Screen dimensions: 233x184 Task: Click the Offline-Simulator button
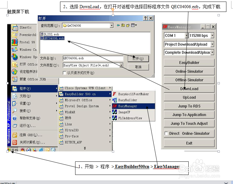[x=189, y=80]
